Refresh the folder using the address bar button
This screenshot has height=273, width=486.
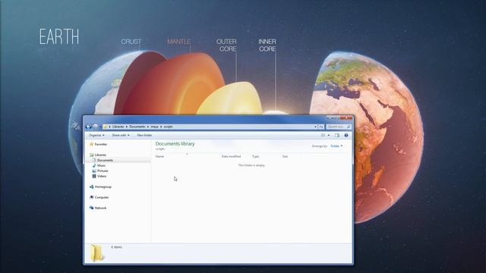click(x=321, y=127)
